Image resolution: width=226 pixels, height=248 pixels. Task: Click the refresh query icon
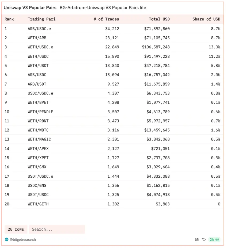[204, 239]
